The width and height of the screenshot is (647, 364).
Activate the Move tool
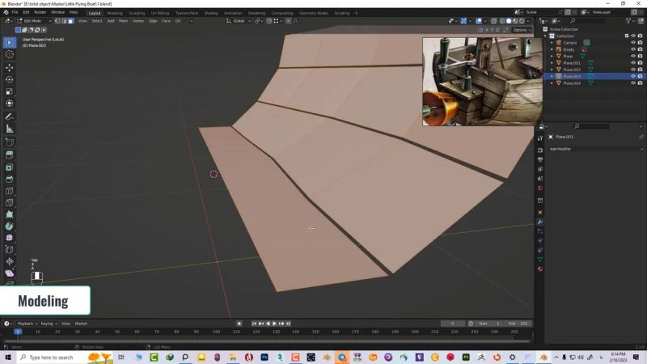pyautogui.click(x=10, y=67)
